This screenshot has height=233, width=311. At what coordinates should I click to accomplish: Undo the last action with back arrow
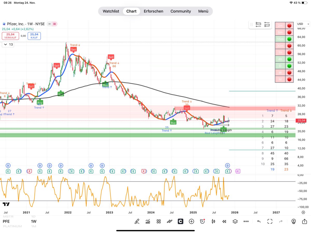(259, 221)
